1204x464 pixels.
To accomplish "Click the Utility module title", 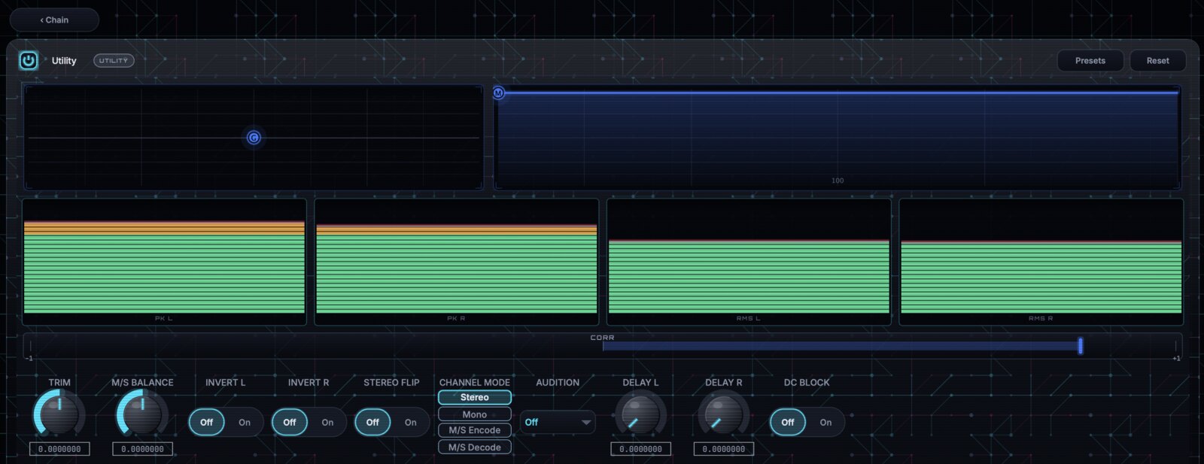I will tap(64, 60).
